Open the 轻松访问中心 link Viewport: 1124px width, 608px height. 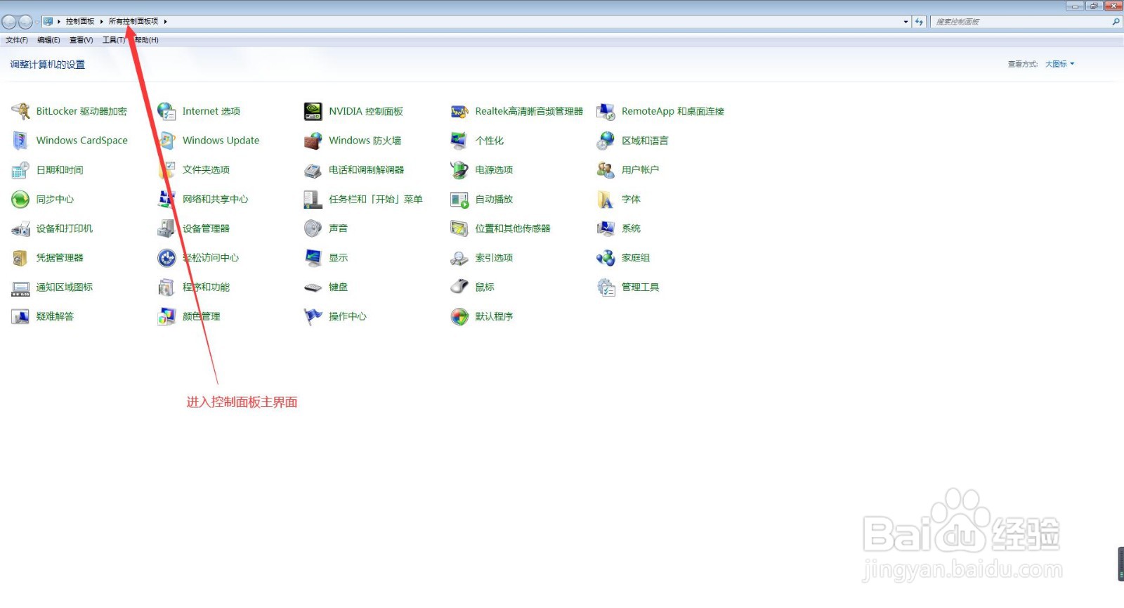[211, 258]
